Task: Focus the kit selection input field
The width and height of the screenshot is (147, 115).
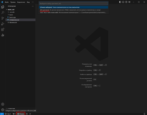Action: click(x=74, y=4)
